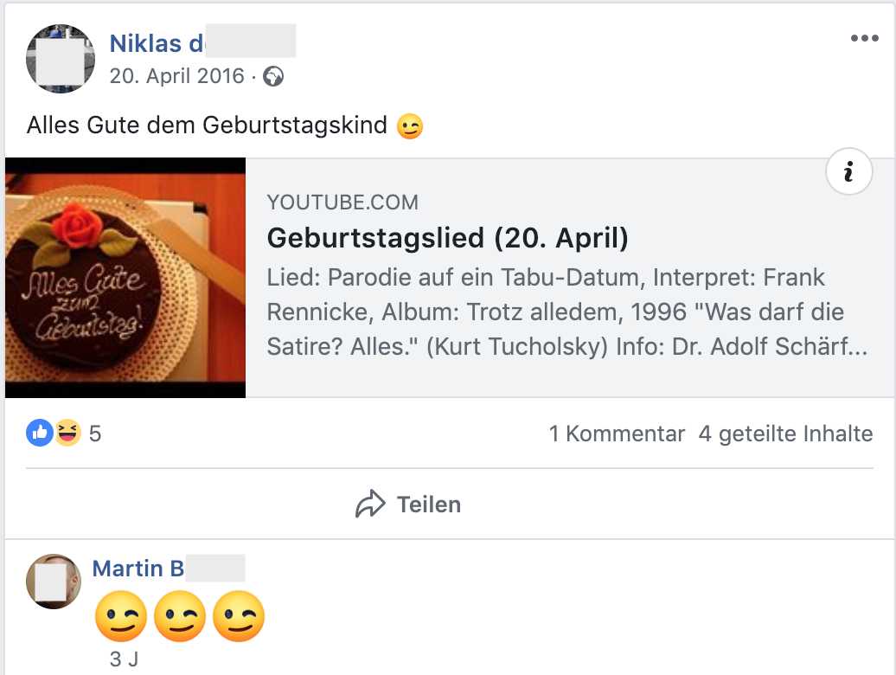Screen dimensions: 896x675
Task: Click the birthday cake video thumbnail
Action: pos(125,278)
